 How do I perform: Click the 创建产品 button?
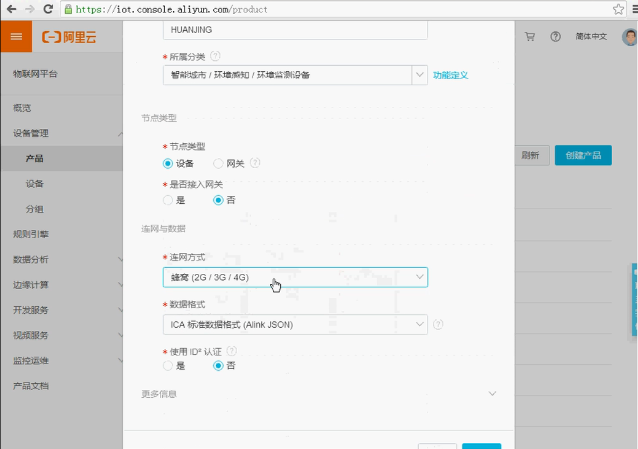click(x=583, y=155)
